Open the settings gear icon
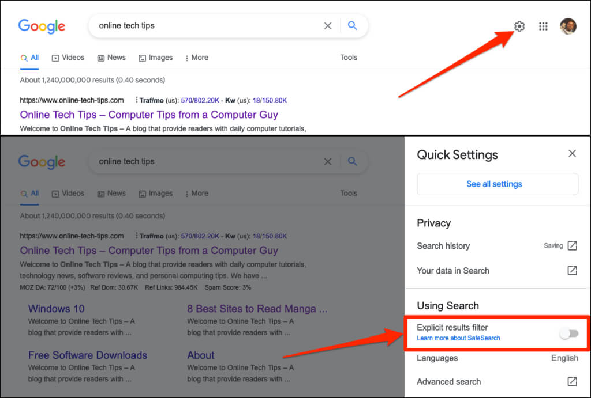 tap(519, 26)
